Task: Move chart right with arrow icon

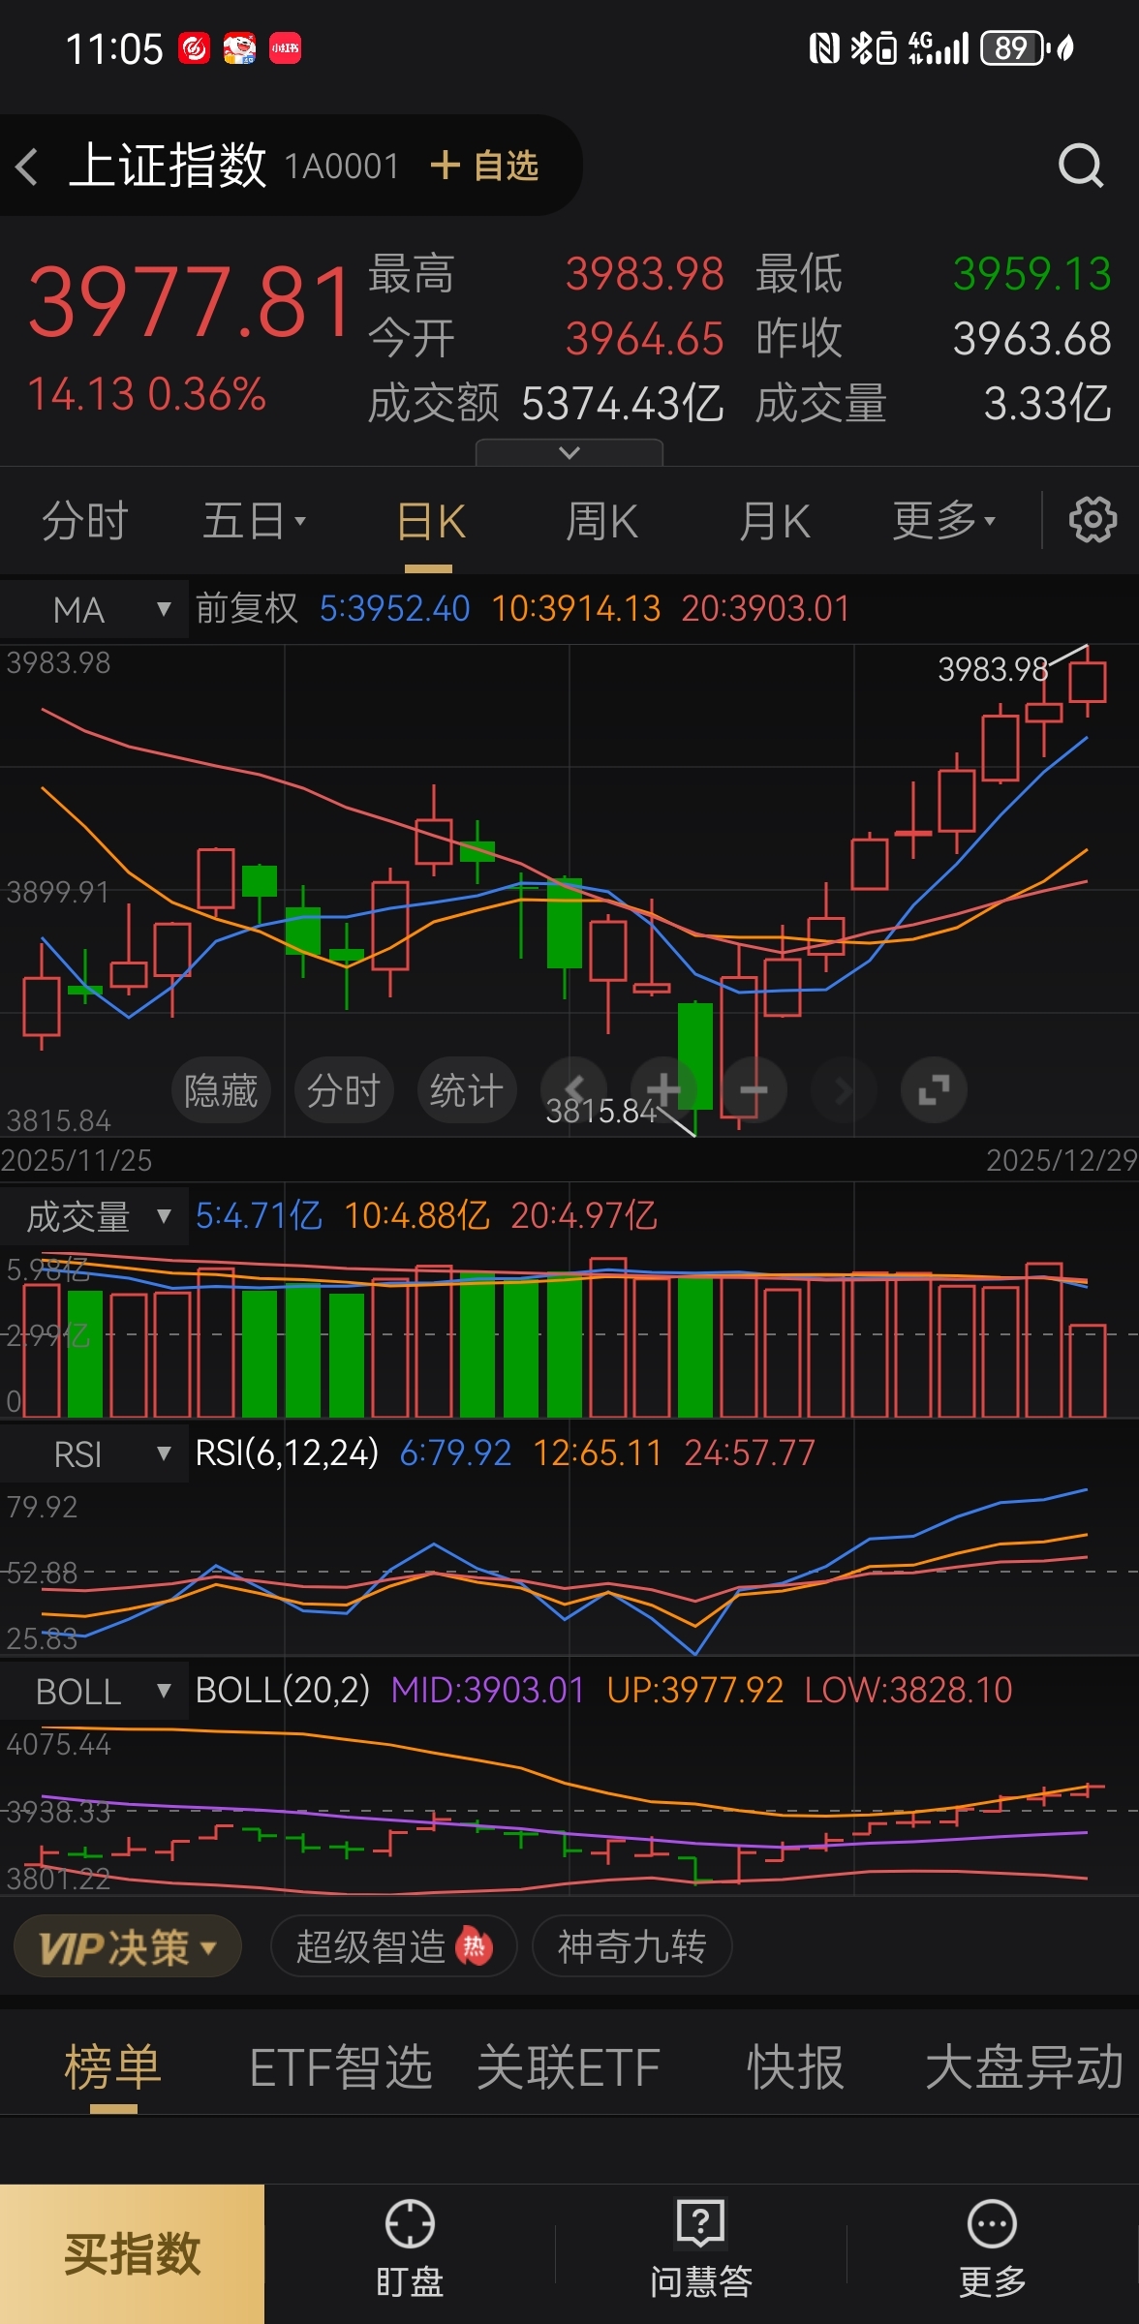Action: [844, 1090]
